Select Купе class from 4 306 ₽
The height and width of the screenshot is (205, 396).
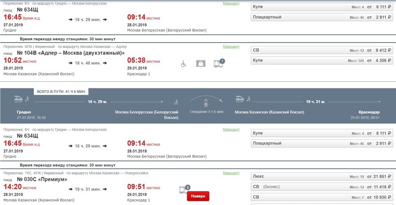322,60
